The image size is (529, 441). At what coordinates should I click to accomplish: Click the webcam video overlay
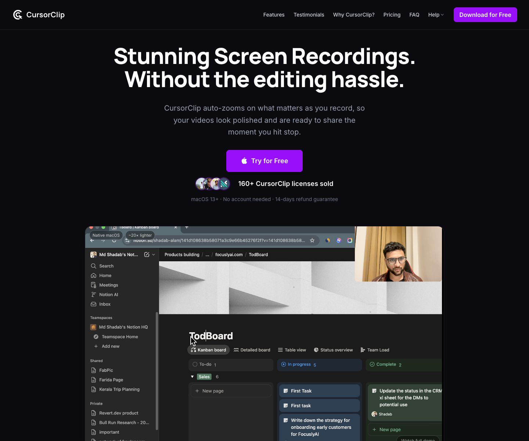(398, 254)
